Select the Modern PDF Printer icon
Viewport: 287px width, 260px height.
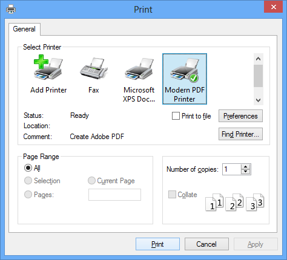[185, 79]
